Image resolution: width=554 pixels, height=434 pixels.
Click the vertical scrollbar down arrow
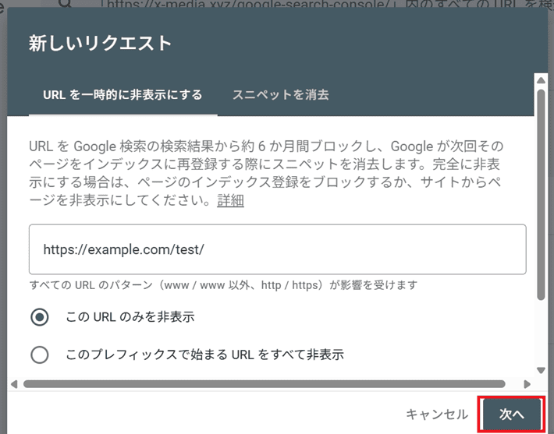pyautogui.click(x=541, y=370)
